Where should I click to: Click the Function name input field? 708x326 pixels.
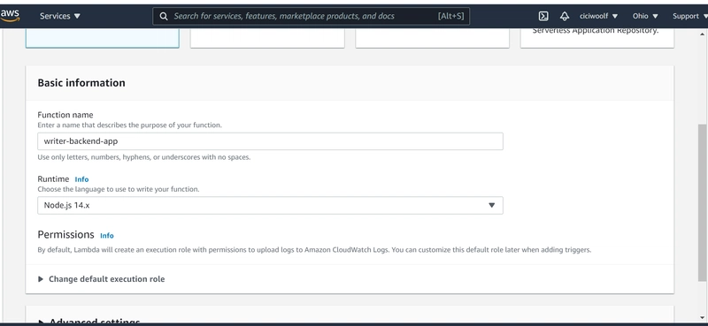click(270, 141)
